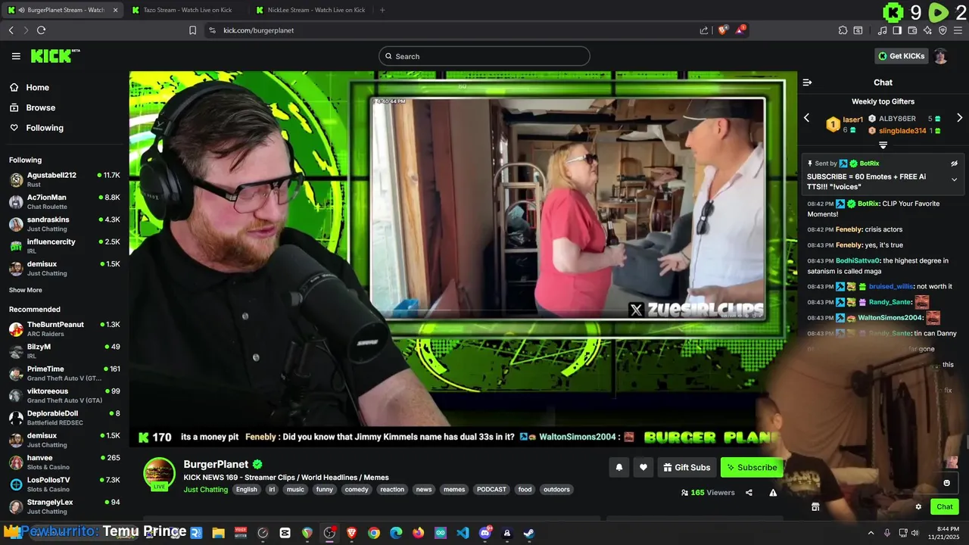Open the browser main menu

pyautogui.click(x=958, y=30)
